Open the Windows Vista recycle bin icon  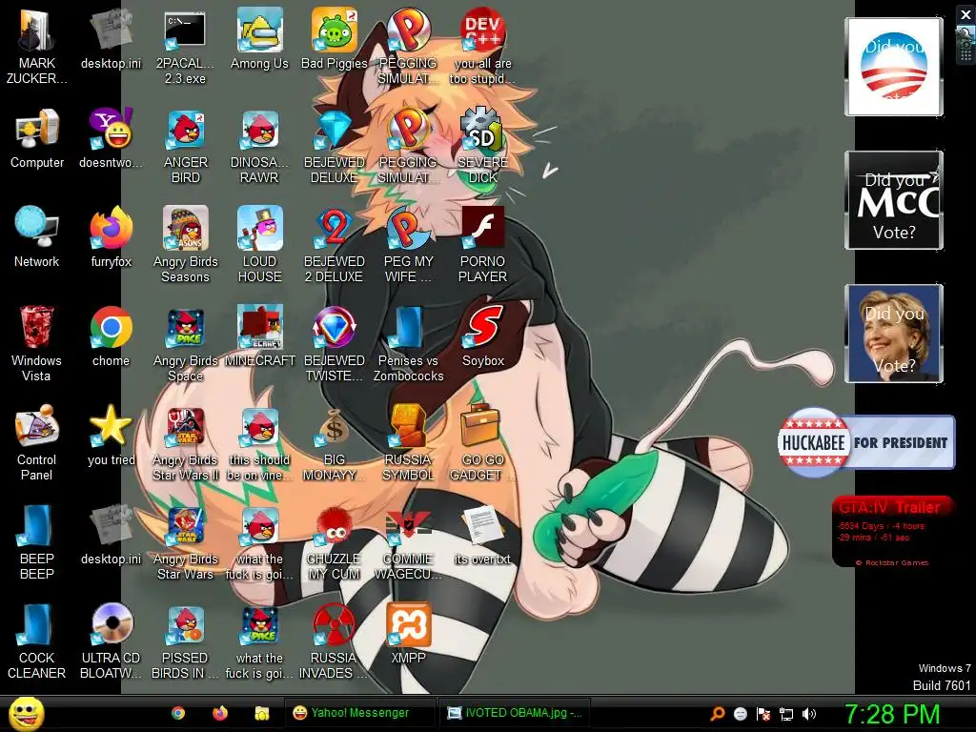[x=37, y=344]
